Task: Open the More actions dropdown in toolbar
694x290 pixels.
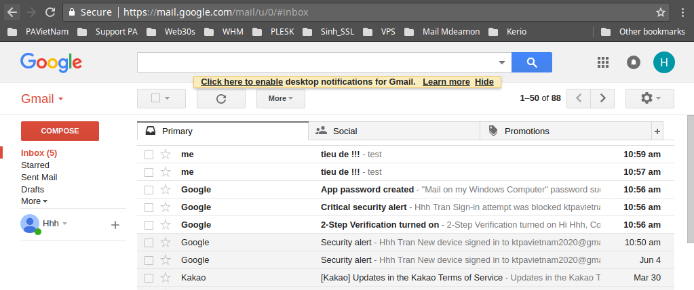Action: pos(281,98)
